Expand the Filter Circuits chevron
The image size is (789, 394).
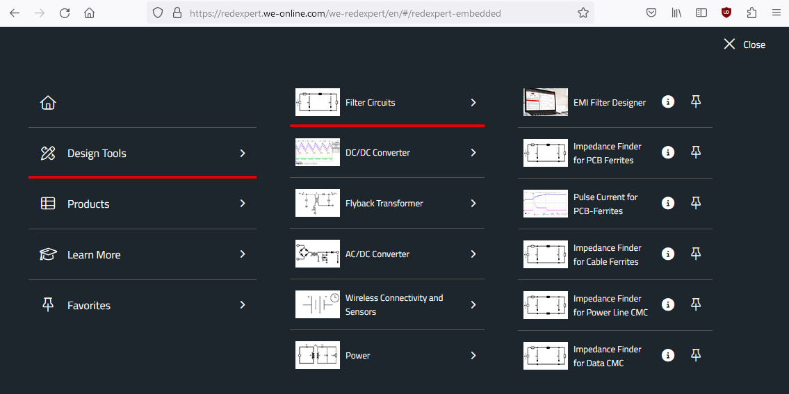pyautogui.click(x=473, y=102)
